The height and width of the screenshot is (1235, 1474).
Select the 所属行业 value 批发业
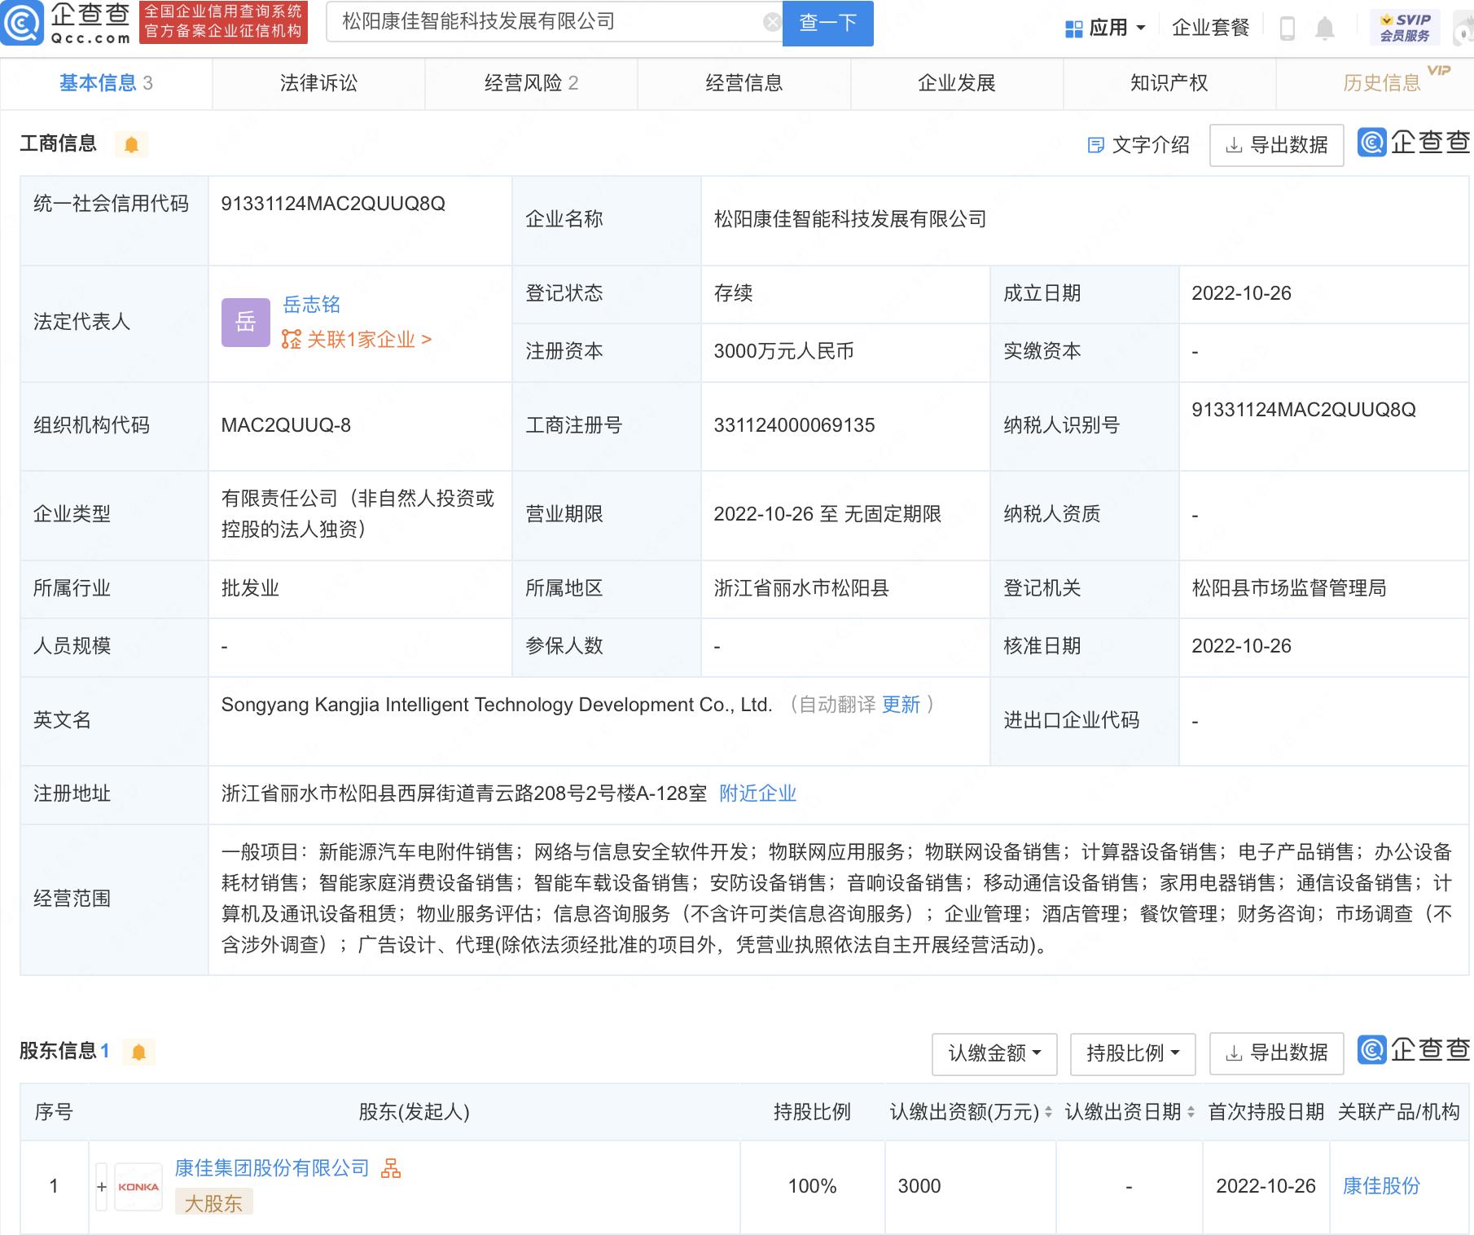[x=250, y=588]
